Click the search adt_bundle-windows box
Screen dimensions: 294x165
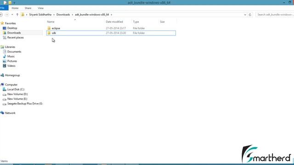(275, 15)
